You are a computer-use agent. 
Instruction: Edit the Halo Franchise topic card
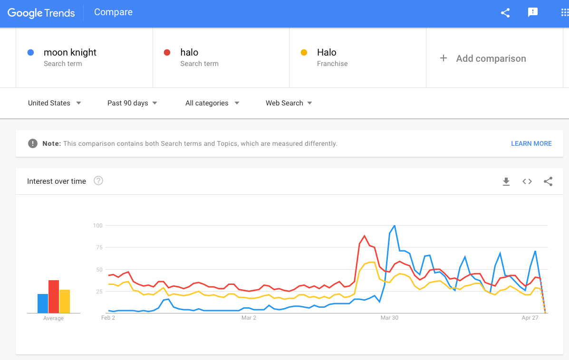tap(357, 57)
